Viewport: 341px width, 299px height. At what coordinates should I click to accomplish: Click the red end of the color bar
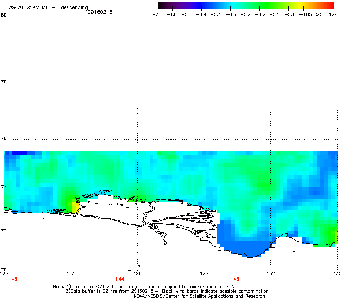tap(330, 6)
